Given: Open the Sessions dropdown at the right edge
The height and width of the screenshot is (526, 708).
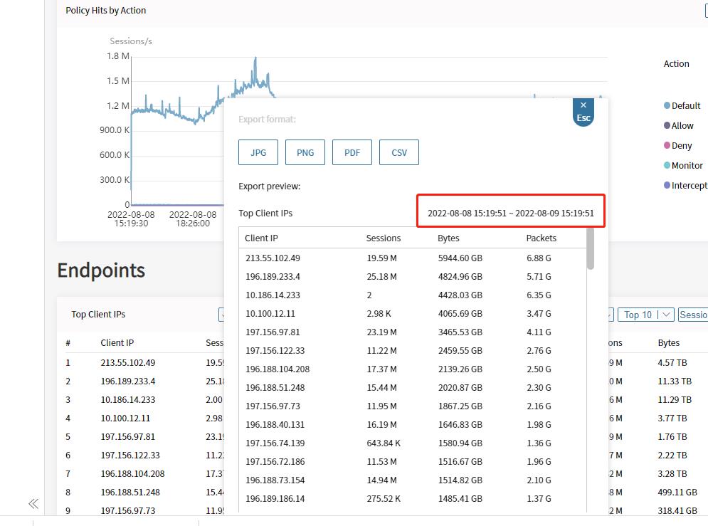Looking at the screenshot, I should pyautogui.click(x=693, y=315).
